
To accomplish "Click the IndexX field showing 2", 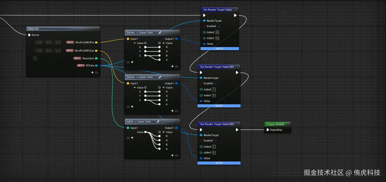I will click(x=214, y=147).
